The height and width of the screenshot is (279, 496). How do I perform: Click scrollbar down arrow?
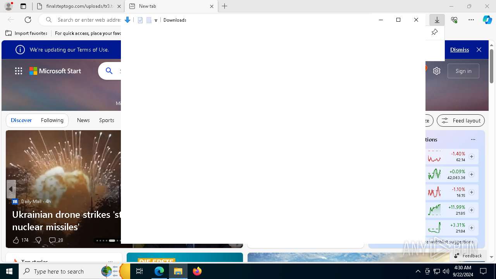491,257
